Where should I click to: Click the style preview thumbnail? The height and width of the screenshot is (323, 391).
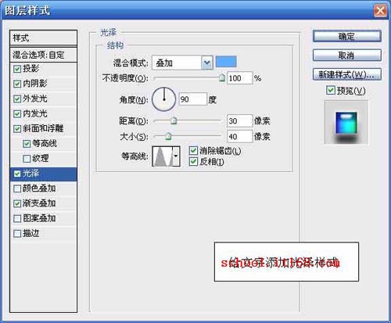point(346,123)
